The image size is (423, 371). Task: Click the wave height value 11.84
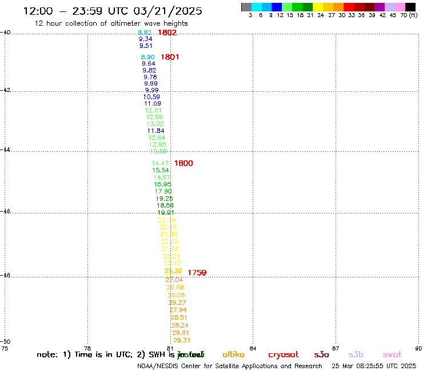(x=155, y=131)
